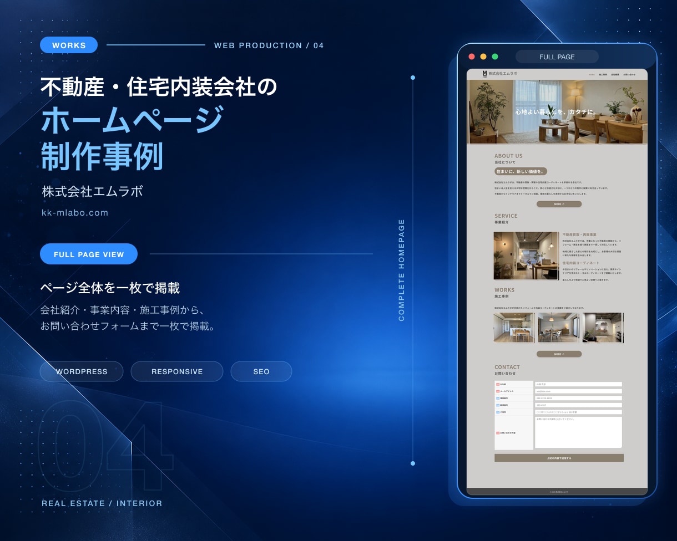Viewport: 677px width, 541px height.
Task: Focus the お問い合わせ内容 message textarea
Action: coord(578,432)
